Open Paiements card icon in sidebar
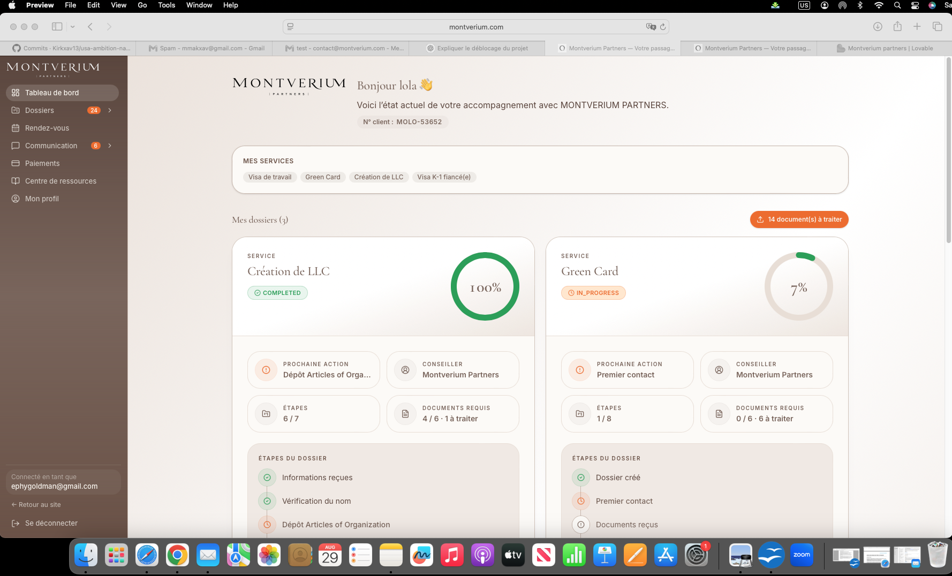 (x=16, y=163)
